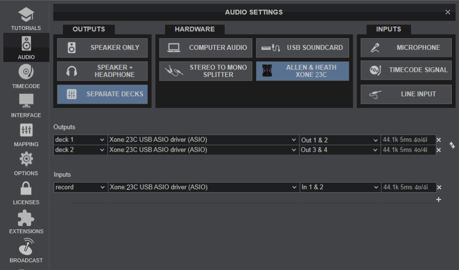
Task: Toggle Separate Decks output mode
Action: click(x=102, y=94)
